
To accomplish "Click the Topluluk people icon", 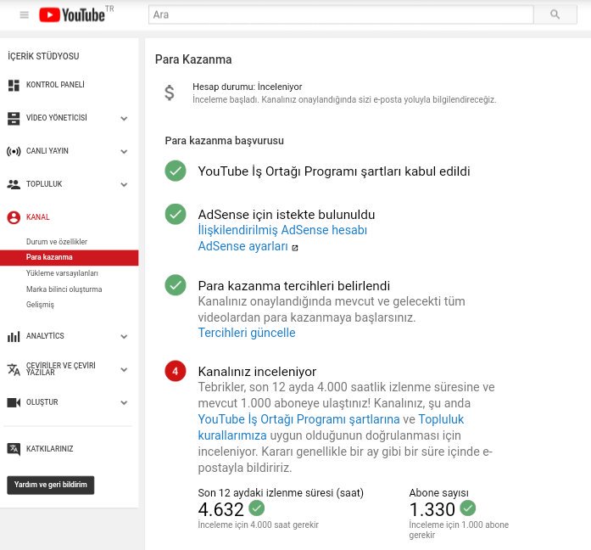I will coord(14,184).
